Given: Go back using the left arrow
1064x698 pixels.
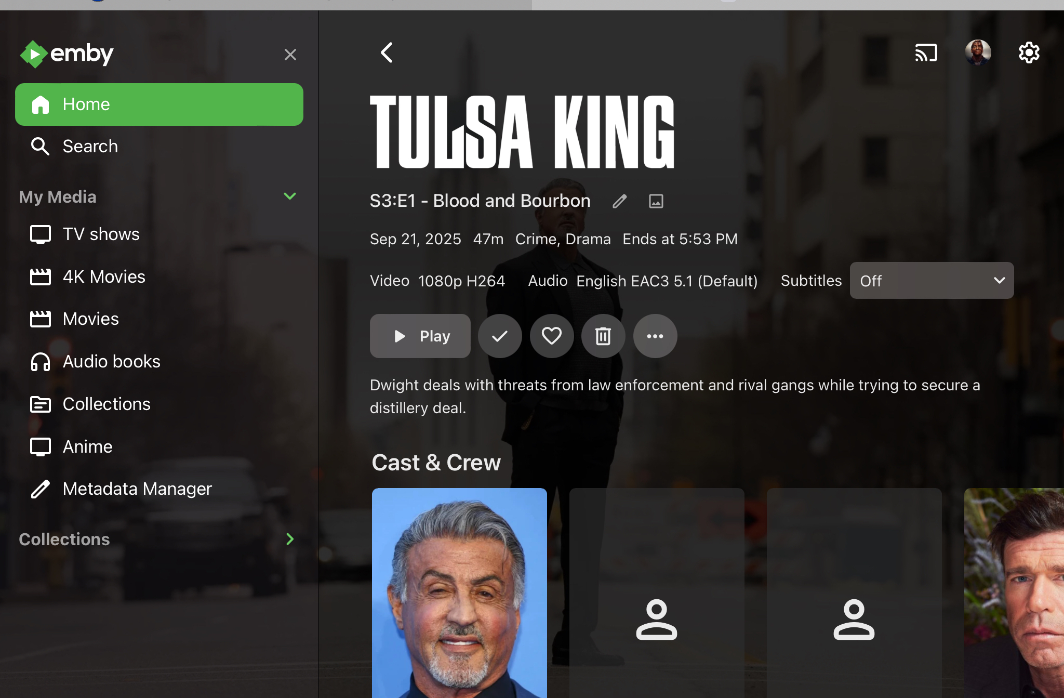Looking at the screenshot, I should click(387, 52).
